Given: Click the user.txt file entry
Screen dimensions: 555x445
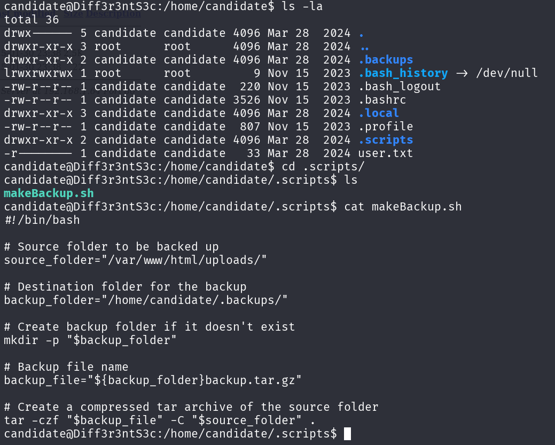Looking at the screenshot, I should tap(386, 153).
